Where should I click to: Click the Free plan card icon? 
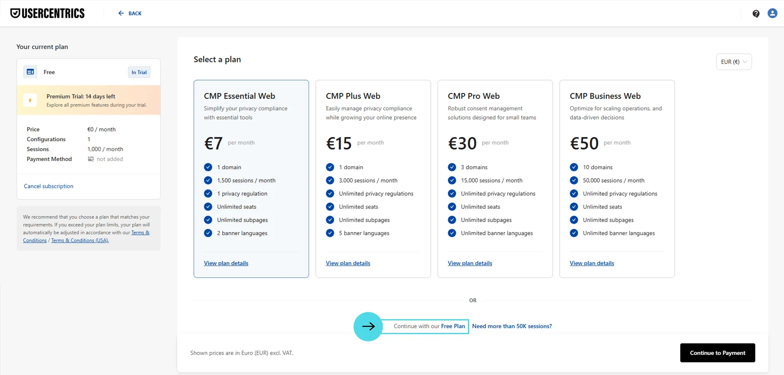click(x=30, y=72)
